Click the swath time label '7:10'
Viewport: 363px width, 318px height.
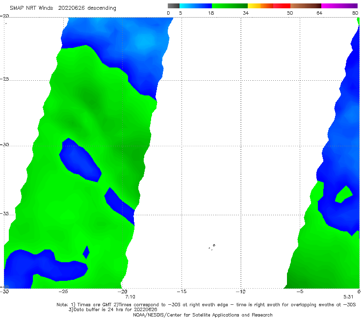click(130, 297)
